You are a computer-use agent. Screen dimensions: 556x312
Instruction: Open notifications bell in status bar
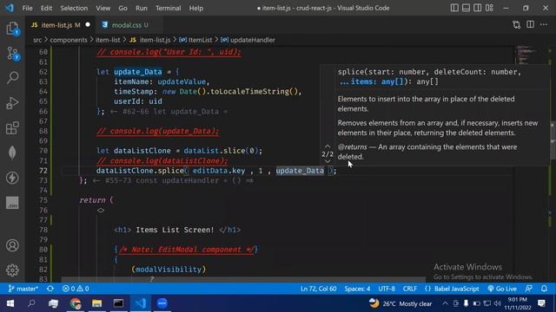(x=544, y=289)
